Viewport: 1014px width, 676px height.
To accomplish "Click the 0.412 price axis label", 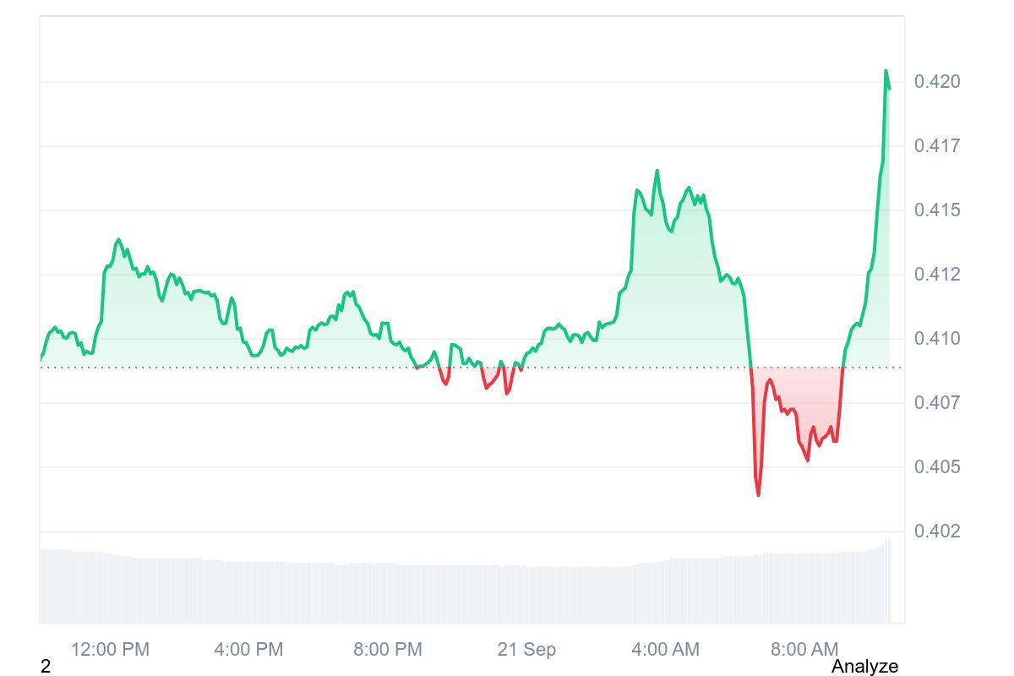I will (x=937, y=275).
